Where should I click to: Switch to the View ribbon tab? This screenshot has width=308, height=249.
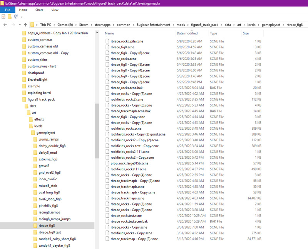(x=55, y=10)
